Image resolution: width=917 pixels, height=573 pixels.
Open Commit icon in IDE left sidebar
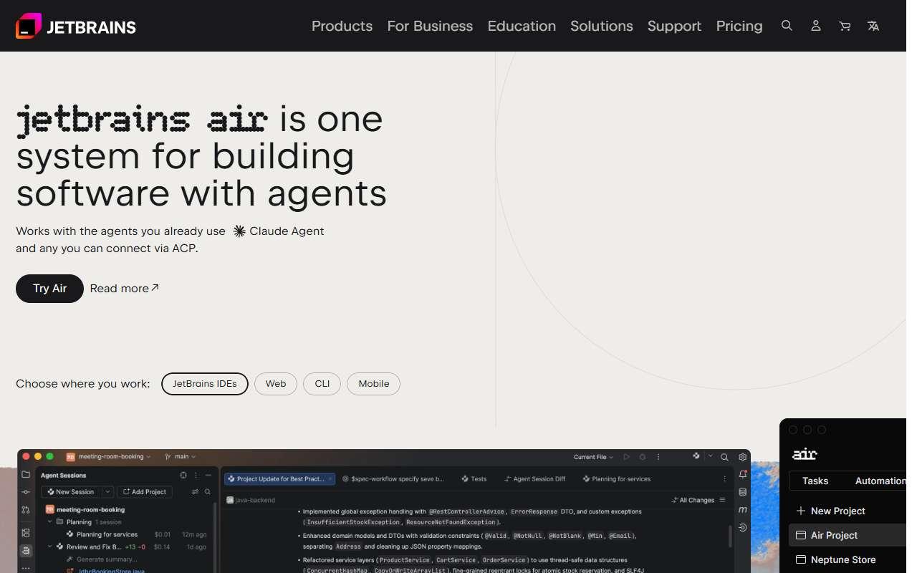(26, 492)
